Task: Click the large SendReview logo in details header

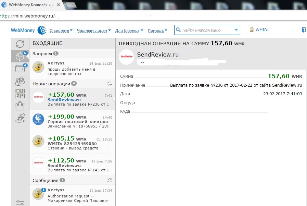Action: click(x=127, y=57)
